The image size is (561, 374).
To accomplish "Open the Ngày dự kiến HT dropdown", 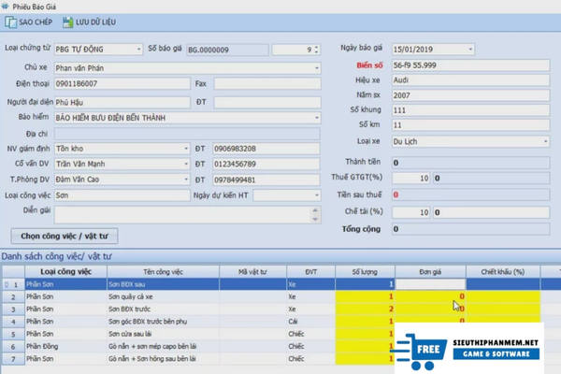I will 316,195.
